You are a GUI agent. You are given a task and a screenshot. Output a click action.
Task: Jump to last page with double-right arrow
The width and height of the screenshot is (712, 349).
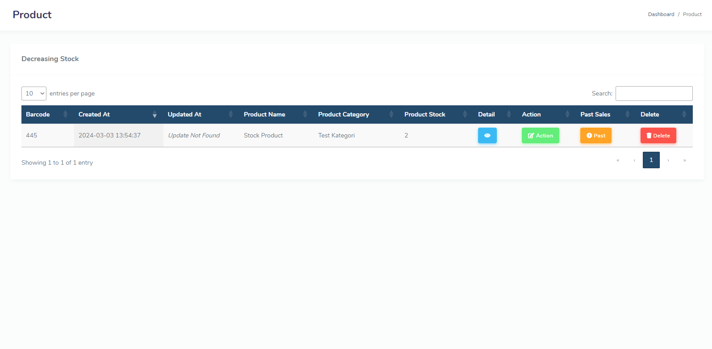(684, 160)
